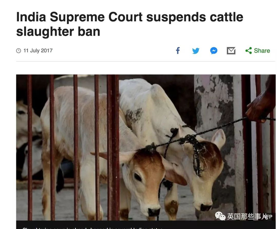The height and width of the screenshot is (229, 277).
Task: Click the clock icon beside date
Action: tap(19, 51)
